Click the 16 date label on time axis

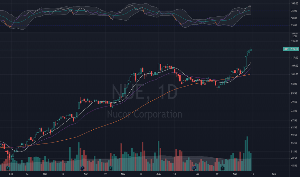click(253, 174)
